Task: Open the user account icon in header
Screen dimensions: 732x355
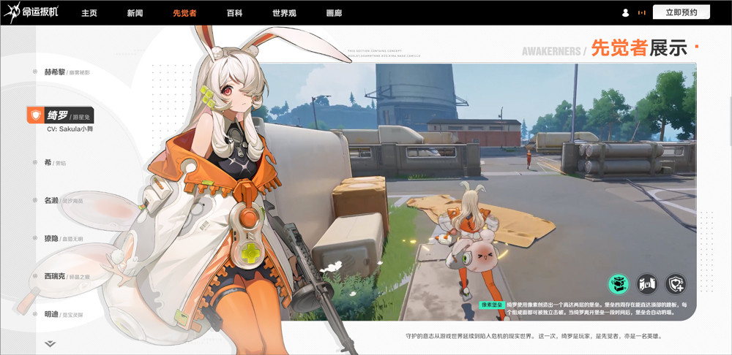Action: [626, 13]
